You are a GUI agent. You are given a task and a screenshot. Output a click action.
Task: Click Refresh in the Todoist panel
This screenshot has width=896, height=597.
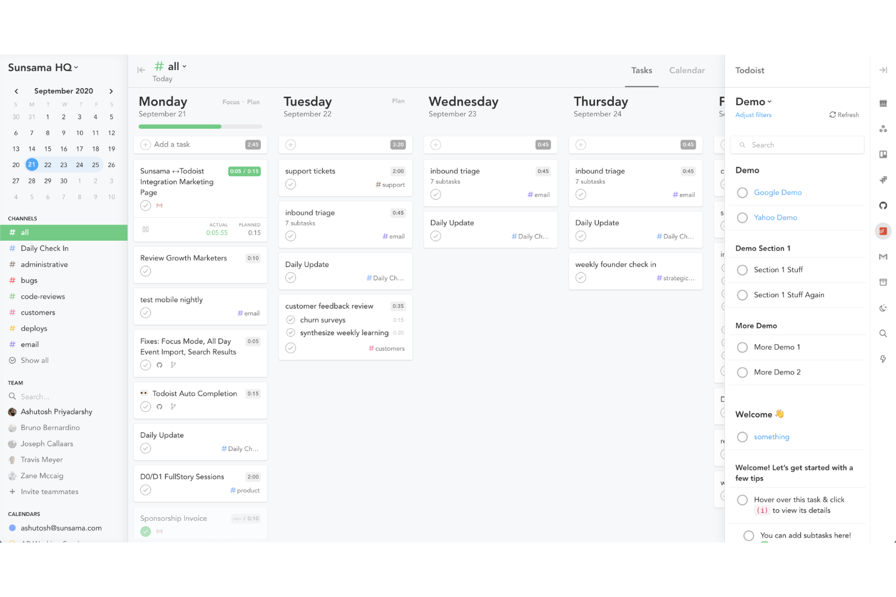pos(844,114)
